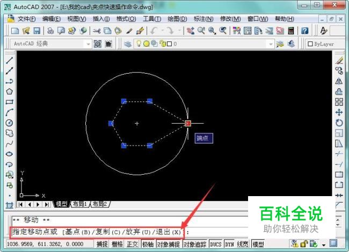This screenshot has height=252, width=349.
Task: Select the Offset tool
Action: pyautogui.click(x=339, y=91)
